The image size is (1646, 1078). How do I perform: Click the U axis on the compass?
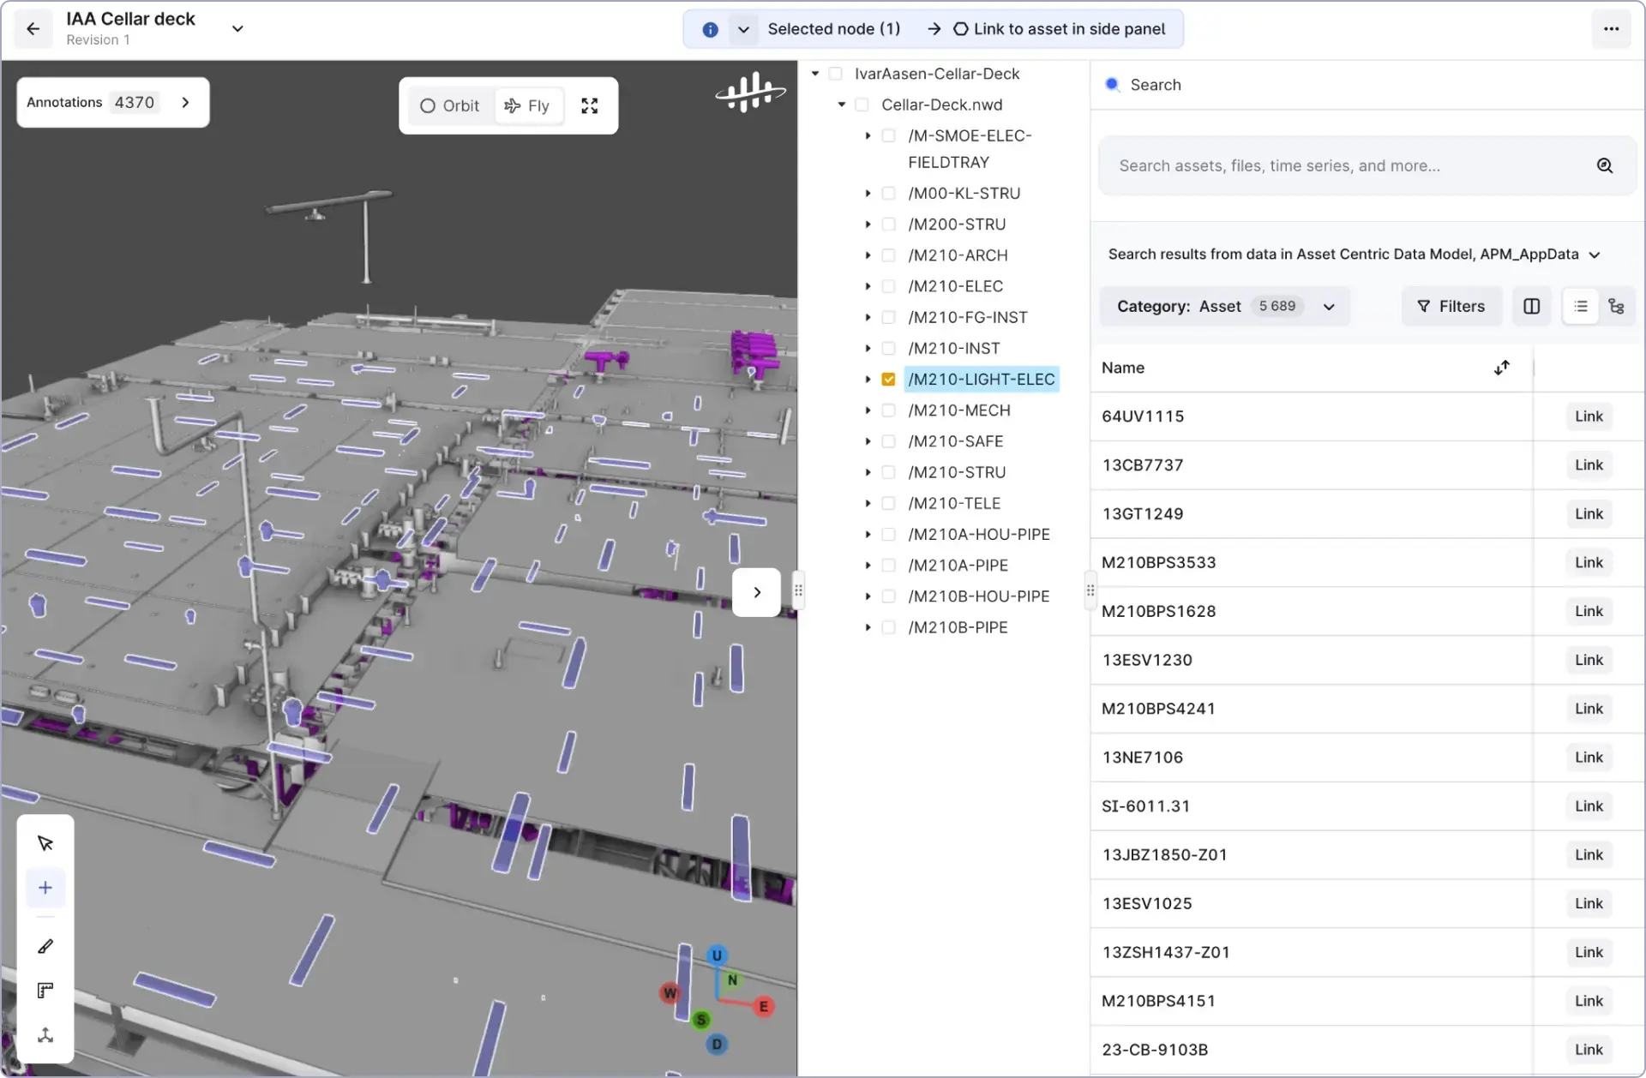pyautogui.click(x=717, y=955)
